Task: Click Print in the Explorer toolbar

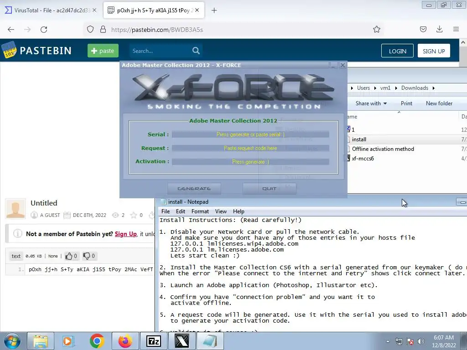Action: 406,103
